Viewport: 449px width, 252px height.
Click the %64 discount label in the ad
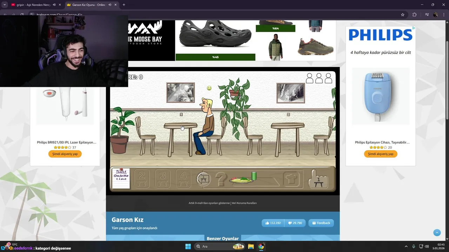click(275, 28)
